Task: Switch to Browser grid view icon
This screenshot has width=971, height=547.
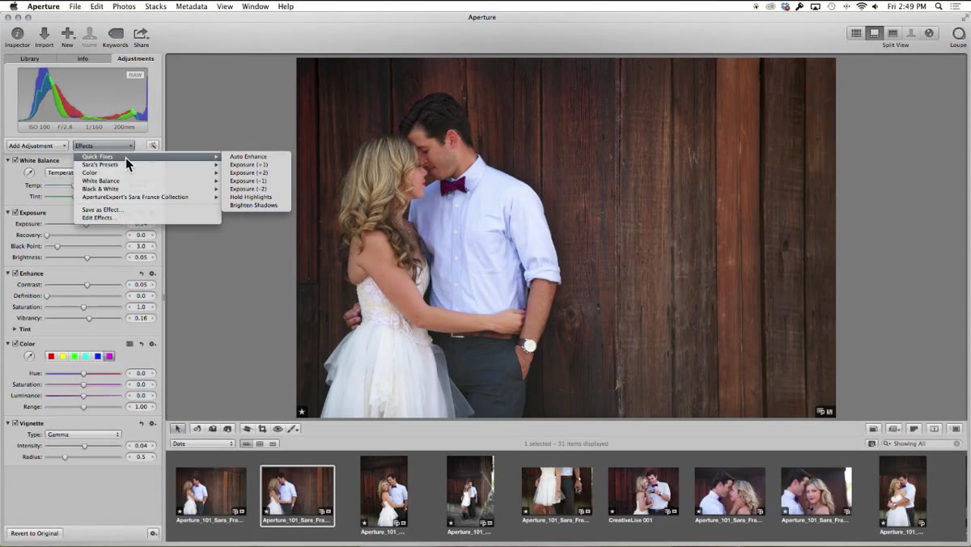Action: 856,33
